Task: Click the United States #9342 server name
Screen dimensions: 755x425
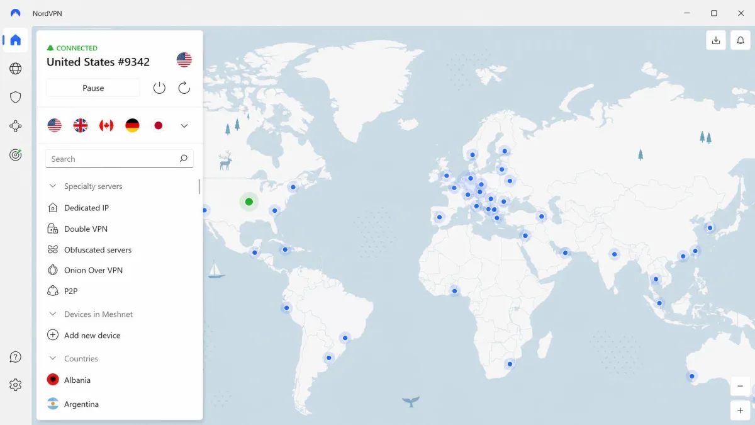Action: pos(98,62)
